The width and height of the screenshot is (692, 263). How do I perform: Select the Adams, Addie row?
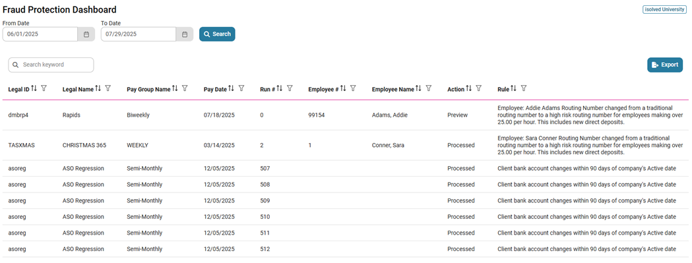346,115
